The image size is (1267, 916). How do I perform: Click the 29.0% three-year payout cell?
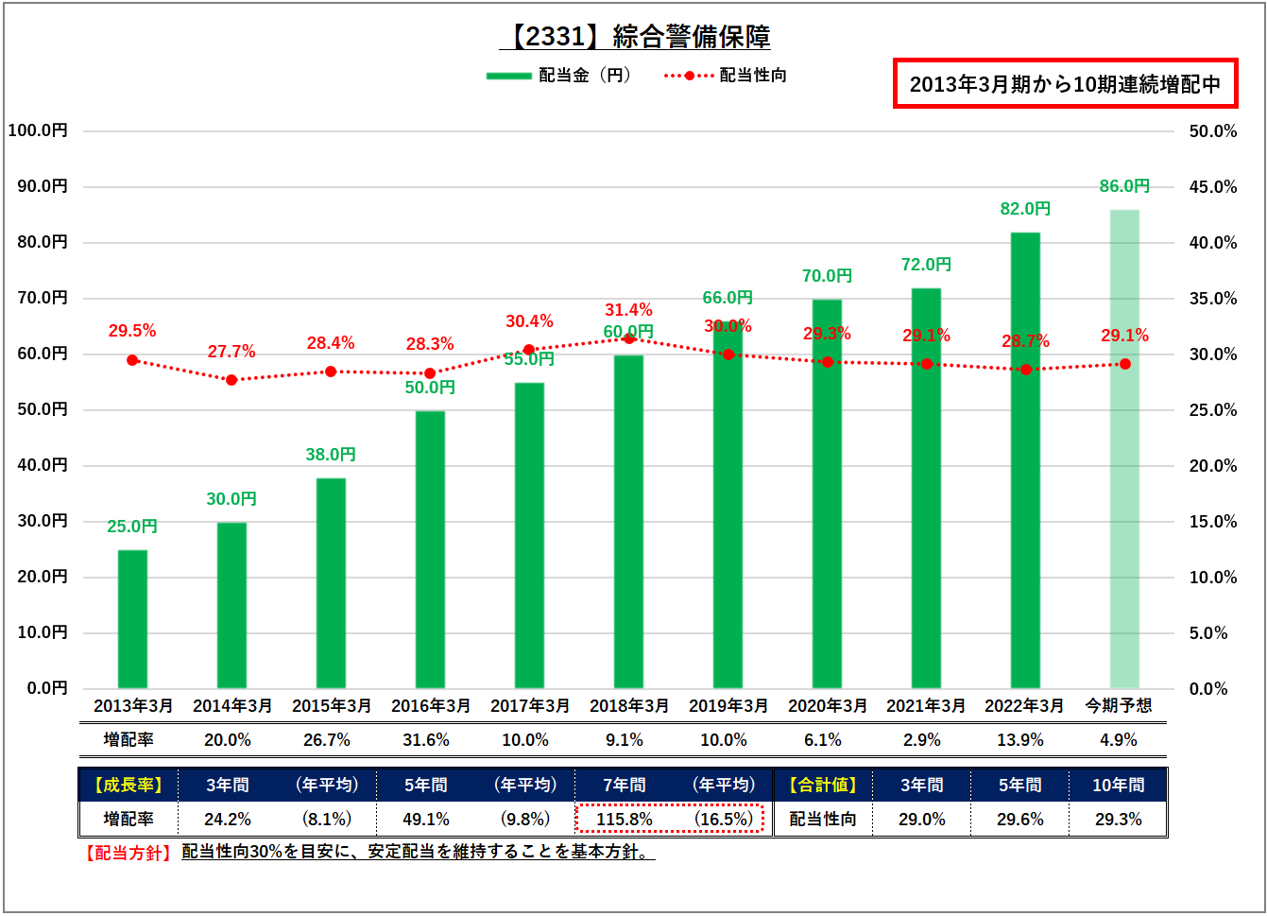[x=922, y=820]
